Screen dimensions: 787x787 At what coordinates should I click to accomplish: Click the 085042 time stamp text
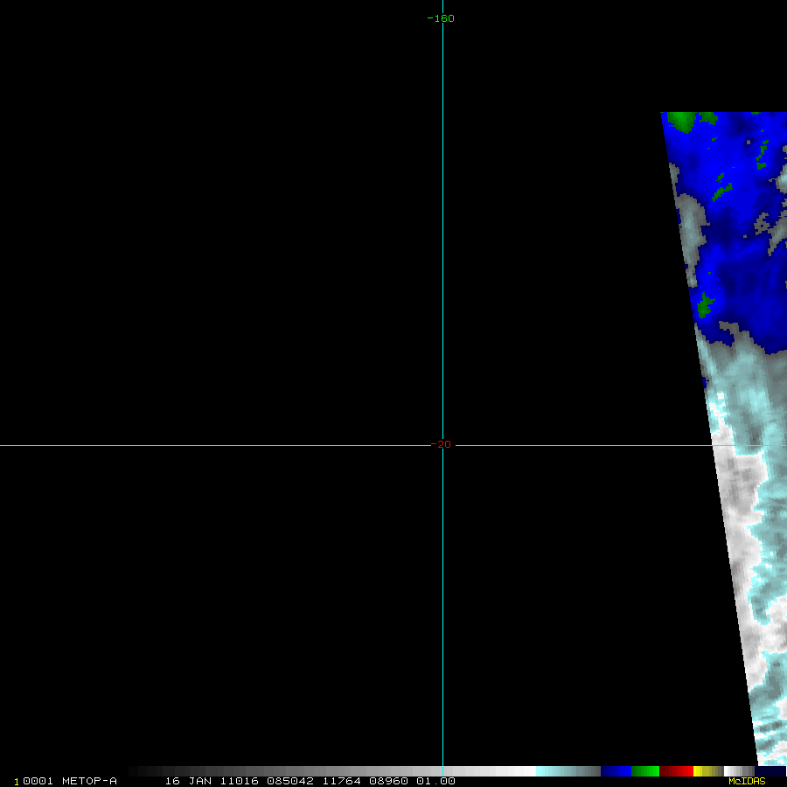coord(292,781)
